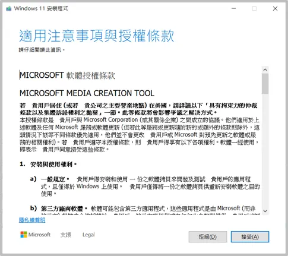Open the 隱私權聲明 privacy statement link
Viewport: 288px width, 256px height.
pos(32,220)
